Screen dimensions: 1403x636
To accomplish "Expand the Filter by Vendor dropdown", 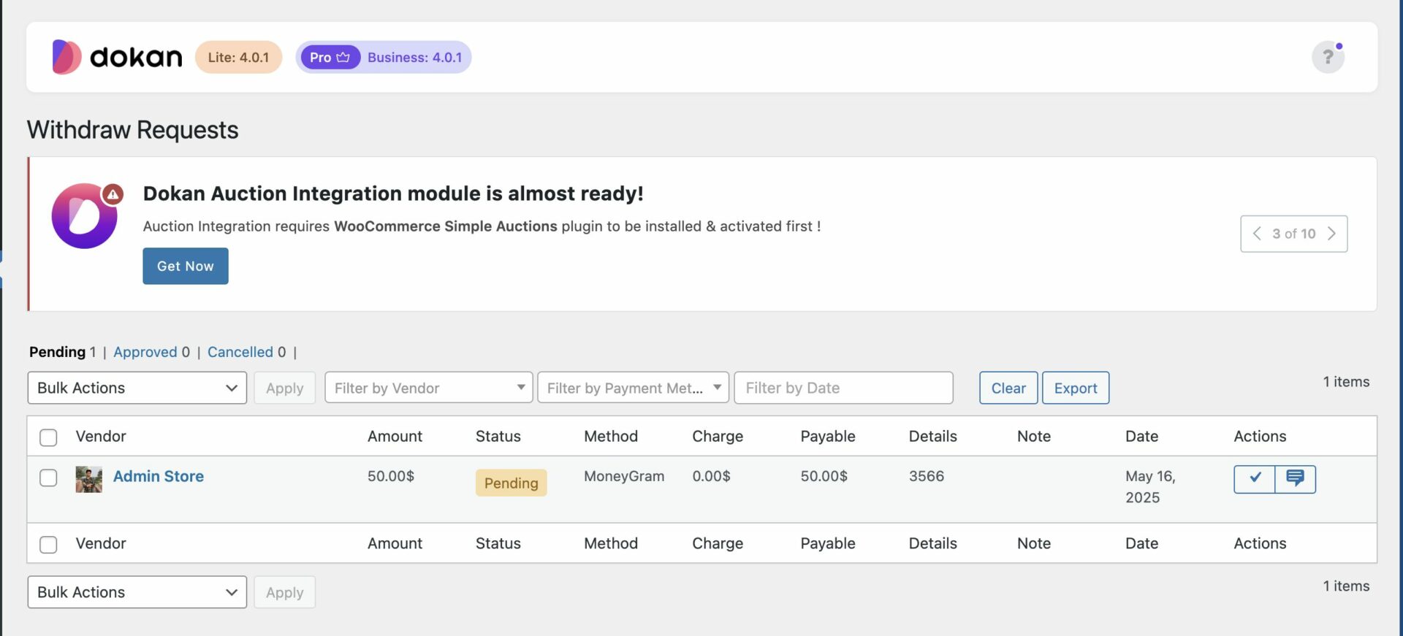I will (429, 388).
